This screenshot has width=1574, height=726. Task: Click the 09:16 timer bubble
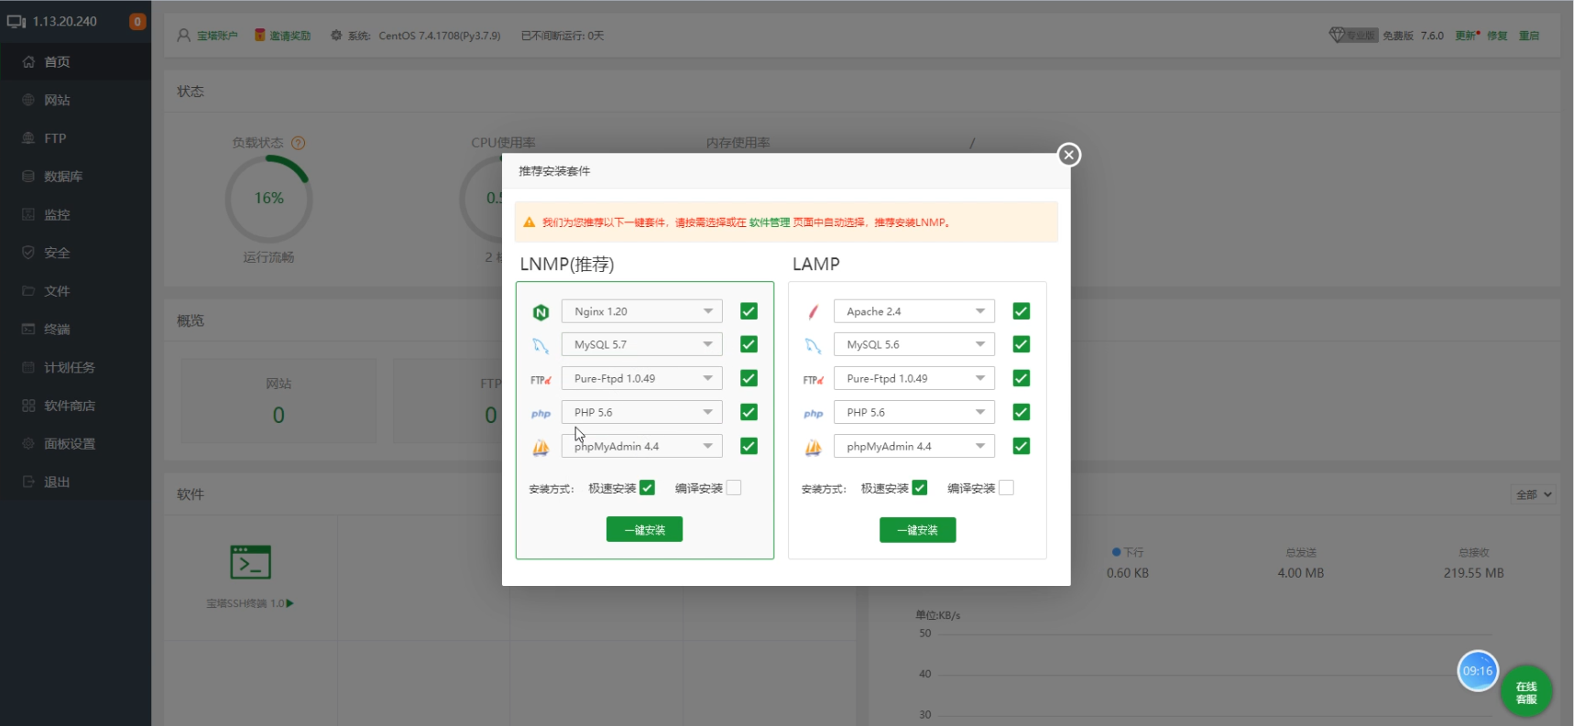point(1478,671)
